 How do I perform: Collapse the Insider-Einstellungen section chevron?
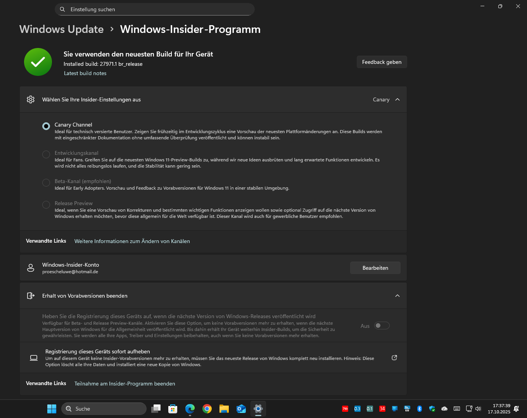coord(397,99)
